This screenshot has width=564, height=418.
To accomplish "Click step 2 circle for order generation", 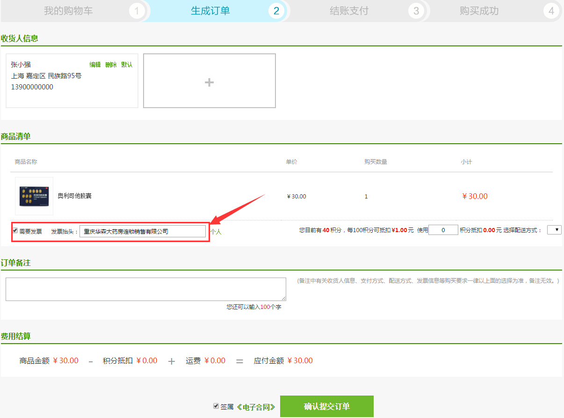I will coord(276,11).
